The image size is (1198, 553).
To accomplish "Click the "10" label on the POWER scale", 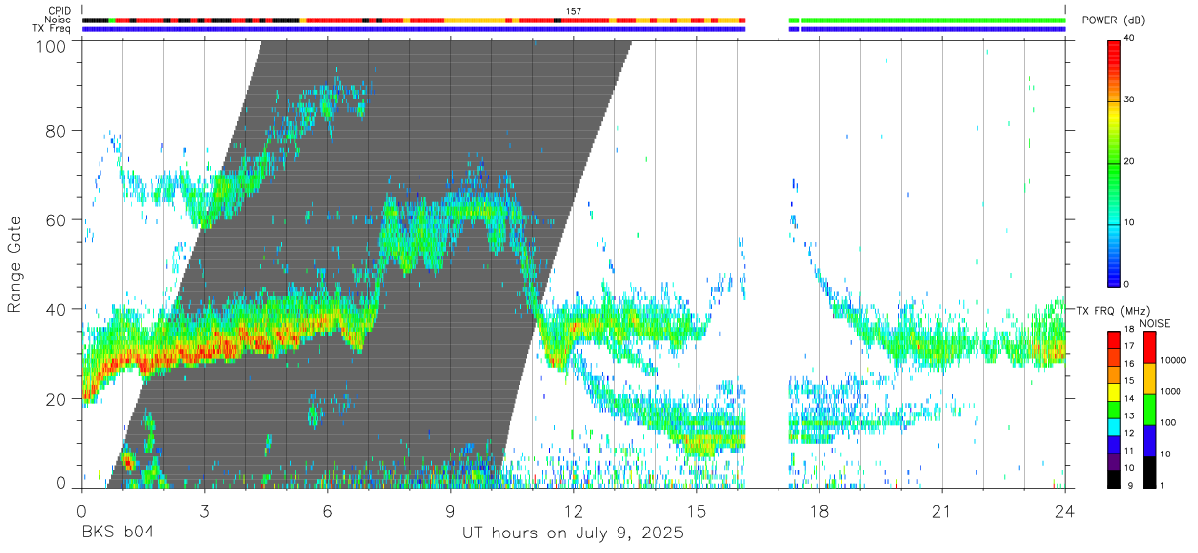I will [1128, 223].
